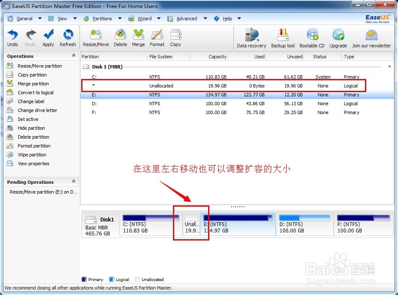The image size is (398, 295).
Task: Expand General menu dropdown arrow
Action: coord(40,19)
